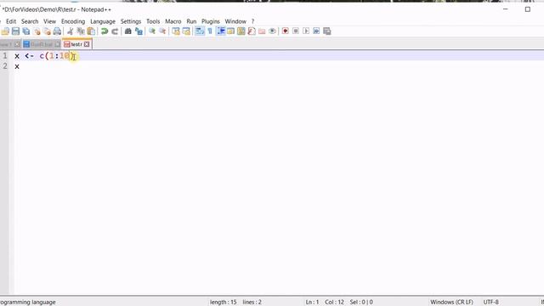Viewport: 544px width, 306px height.
Task: Open the Encoding menu
Action: pyautogui.click(x=73, y=21)
